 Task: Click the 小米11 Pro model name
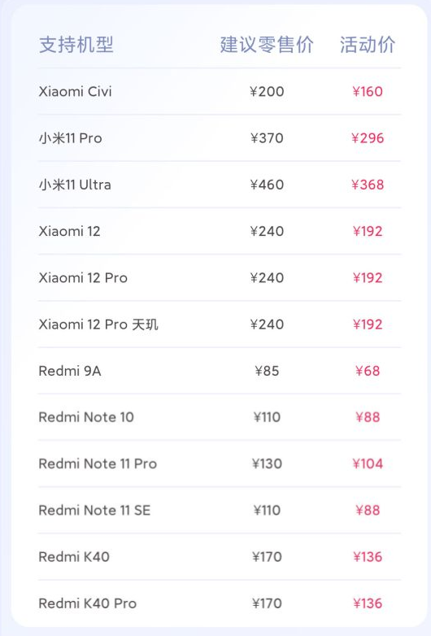click(x=70, y=138)
